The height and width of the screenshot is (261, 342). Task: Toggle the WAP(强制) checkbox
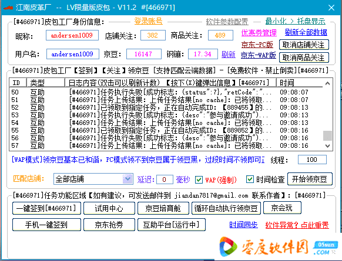coord(199,180)
